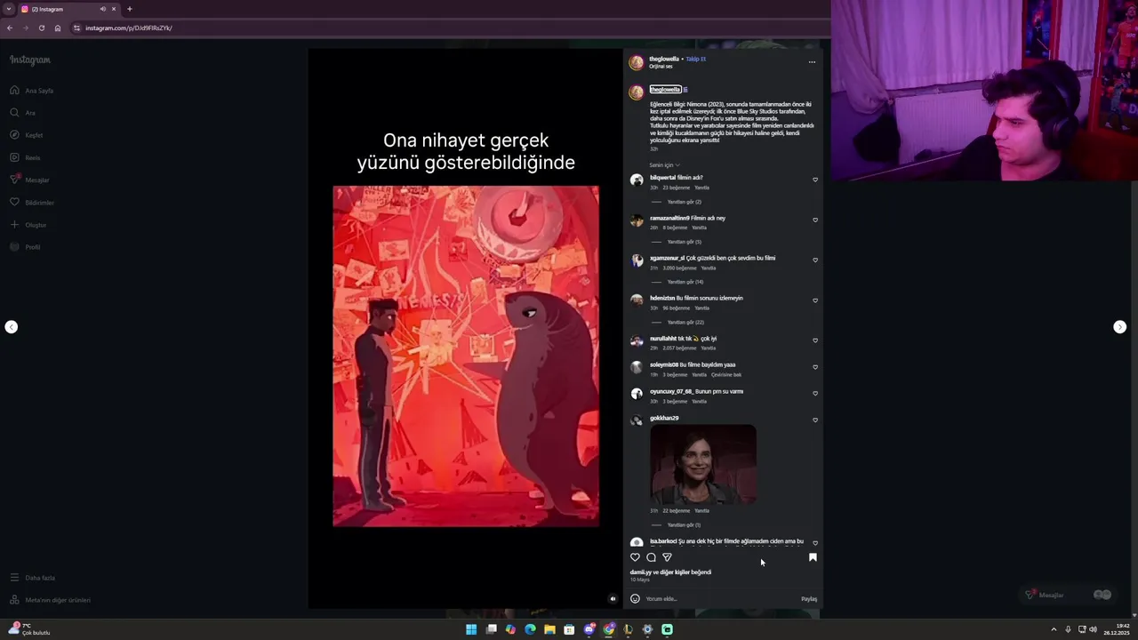This screenshot has width=1138, height=640.
Task: Open a new browser tab
Action: (x=129, y=9)
